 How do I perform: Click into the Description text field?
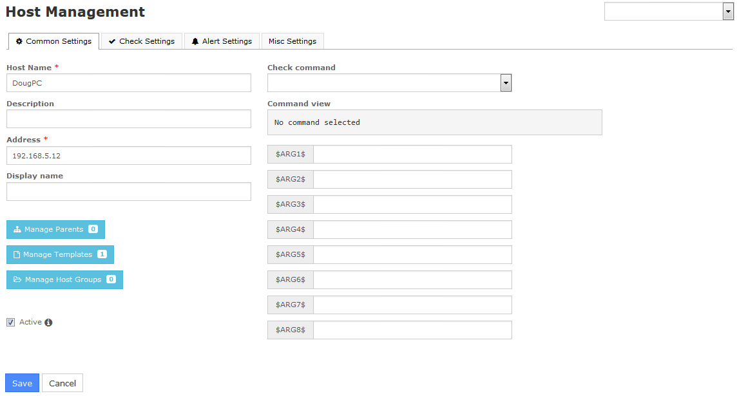coord(129,119)
